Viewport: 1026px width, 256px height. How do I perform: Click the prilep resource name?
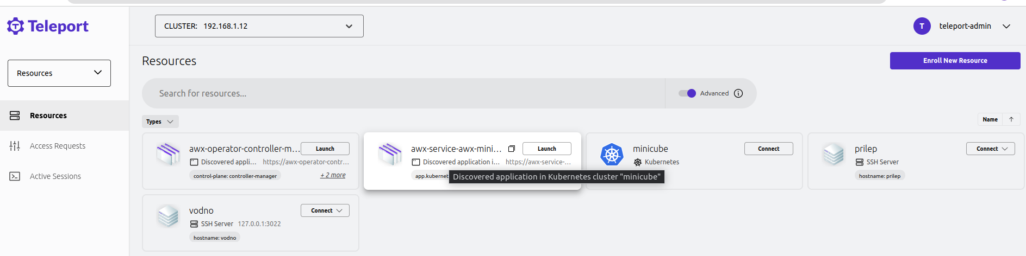click(x=866, y=149)
